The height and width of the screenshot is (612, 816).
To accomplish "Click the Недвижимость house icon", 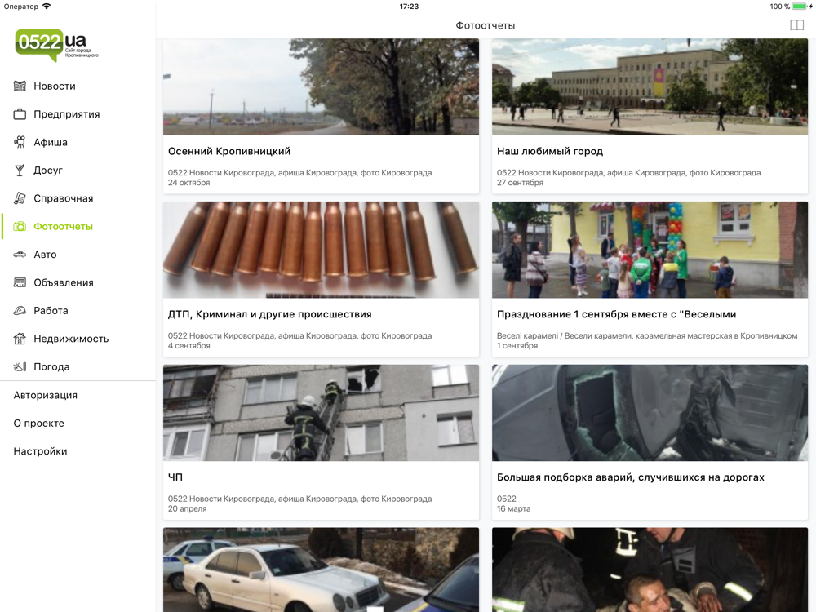I will 20,339.
